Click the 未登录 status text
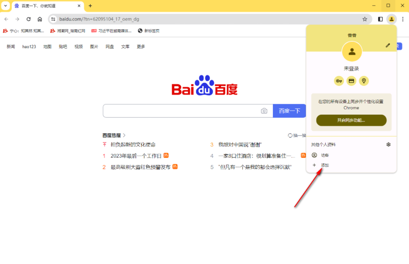 coord(351,68)
